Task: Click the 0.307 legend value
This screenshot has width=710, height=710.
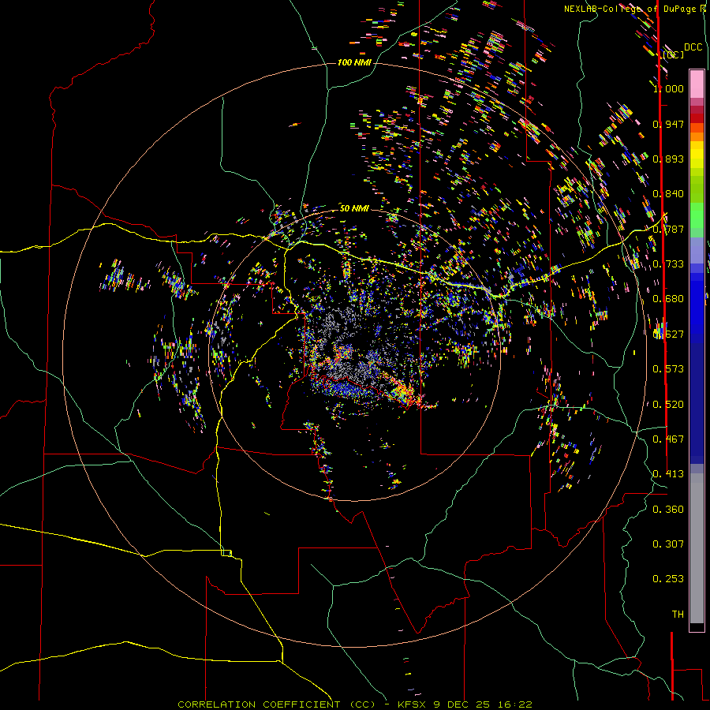Action: point(668,544)
